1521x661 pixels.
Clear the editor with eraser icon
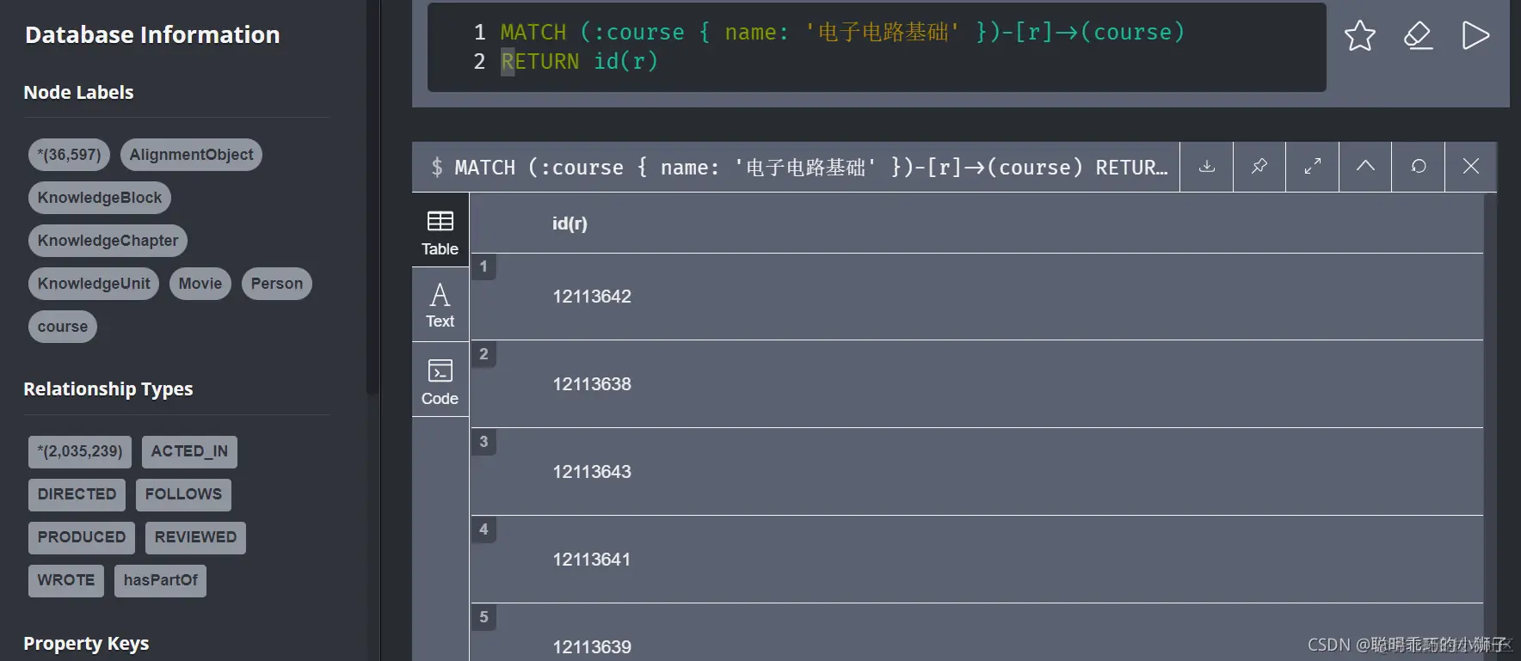(1418, 35)
